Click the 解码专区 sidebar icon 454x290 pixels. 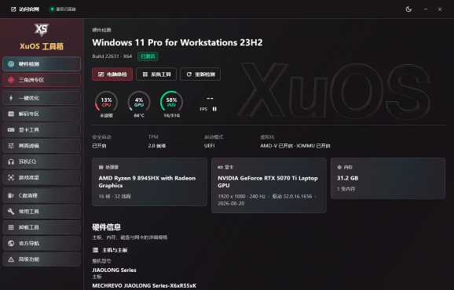click(x=11, y=114)
